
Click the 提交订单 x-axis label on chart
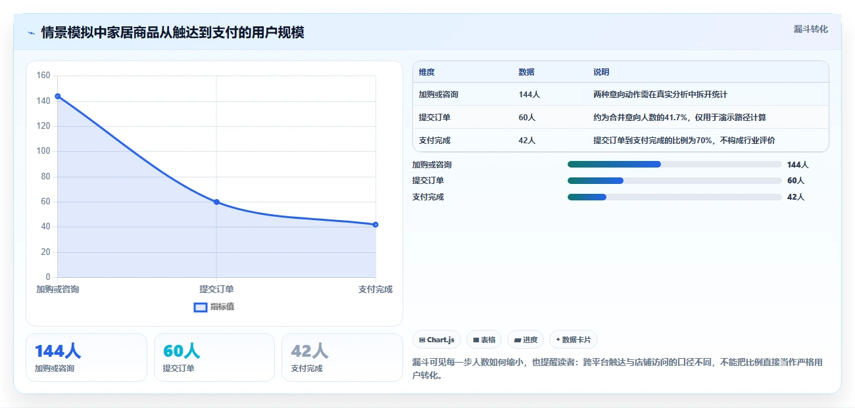coord(216,289)
